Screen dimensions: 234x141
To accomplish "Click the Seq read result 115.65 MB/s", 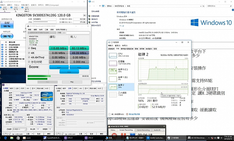I will [x=58, y=48].
